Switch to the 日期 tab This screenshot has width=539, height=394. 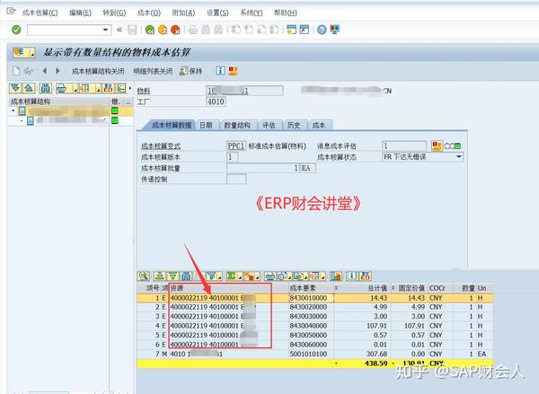click(206, 126)
